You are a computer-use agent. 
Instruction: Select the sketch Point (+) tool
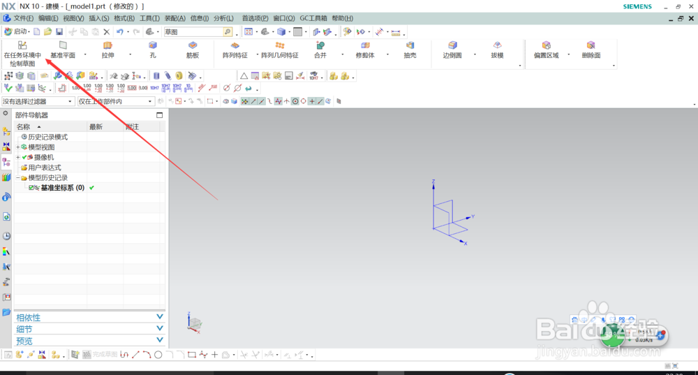214,355
